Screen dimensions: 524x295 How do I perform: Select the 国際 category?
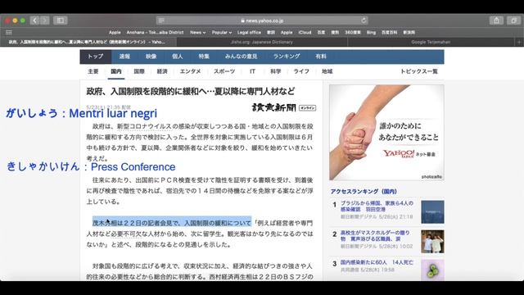coord(139,71)
